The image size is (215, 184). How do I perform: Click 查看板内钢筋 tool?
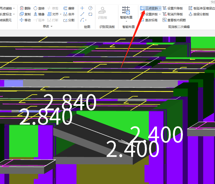pos(174,20)
